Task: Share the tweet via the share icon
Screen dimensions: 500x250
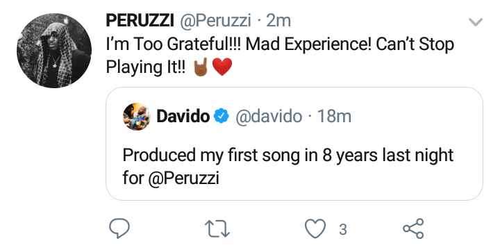Action: [x=413, y=228]
